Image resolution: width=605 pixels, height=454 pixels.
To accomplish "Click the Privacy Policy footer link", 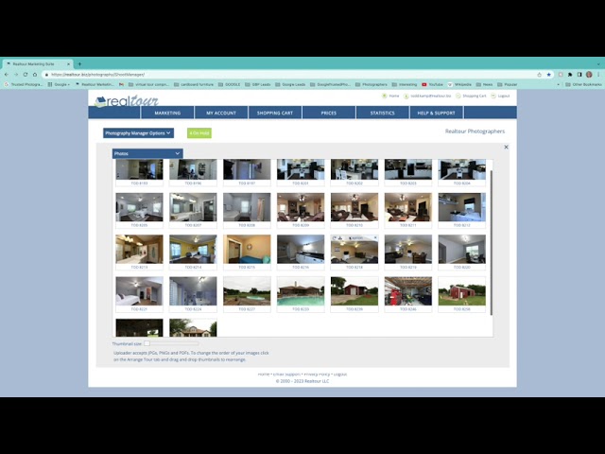I will [317, 375].
